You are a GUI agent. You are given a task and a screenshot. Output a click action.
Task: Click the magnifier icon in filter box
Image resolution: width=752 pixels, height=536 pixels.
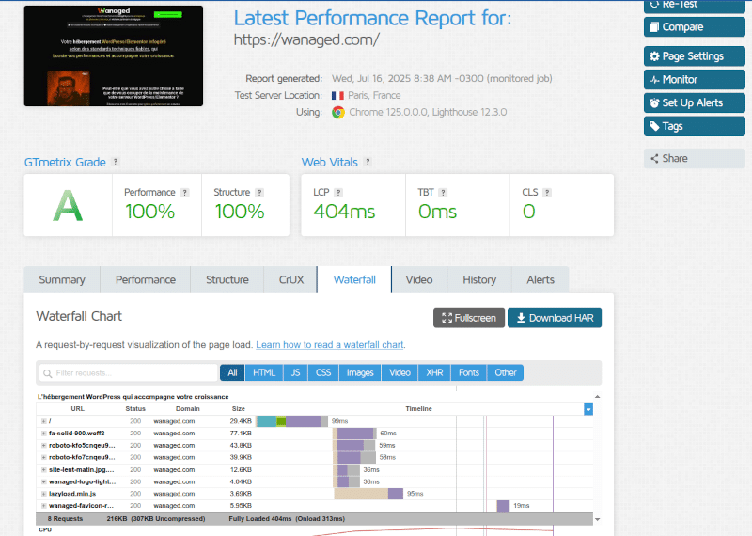(48, 373)
